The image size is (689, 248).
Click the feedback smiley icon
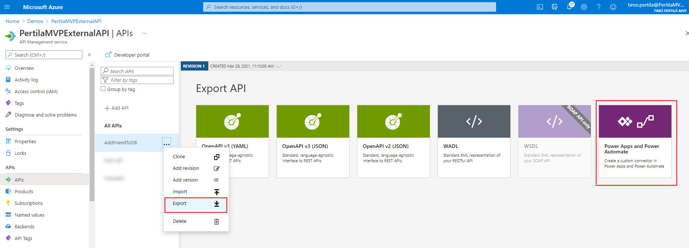pyautogui.click(x=613, y=7)
